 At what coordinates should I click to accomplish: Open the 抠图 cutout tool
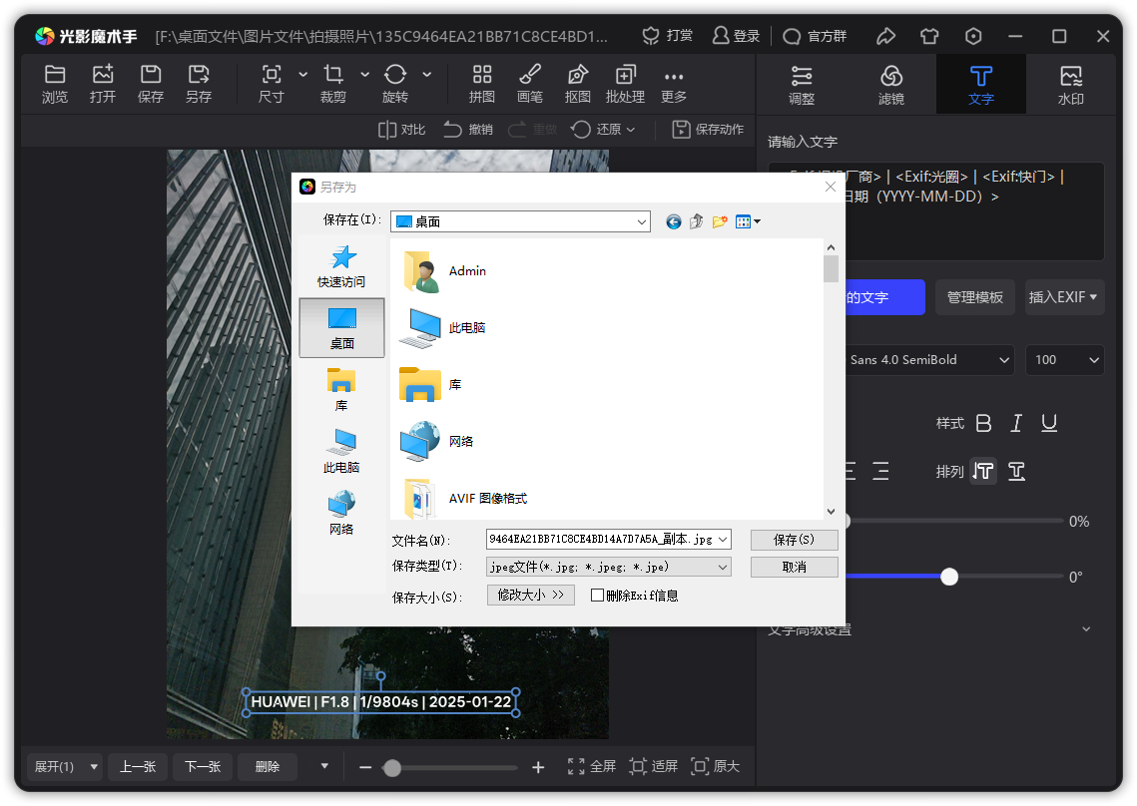point(577,75)
